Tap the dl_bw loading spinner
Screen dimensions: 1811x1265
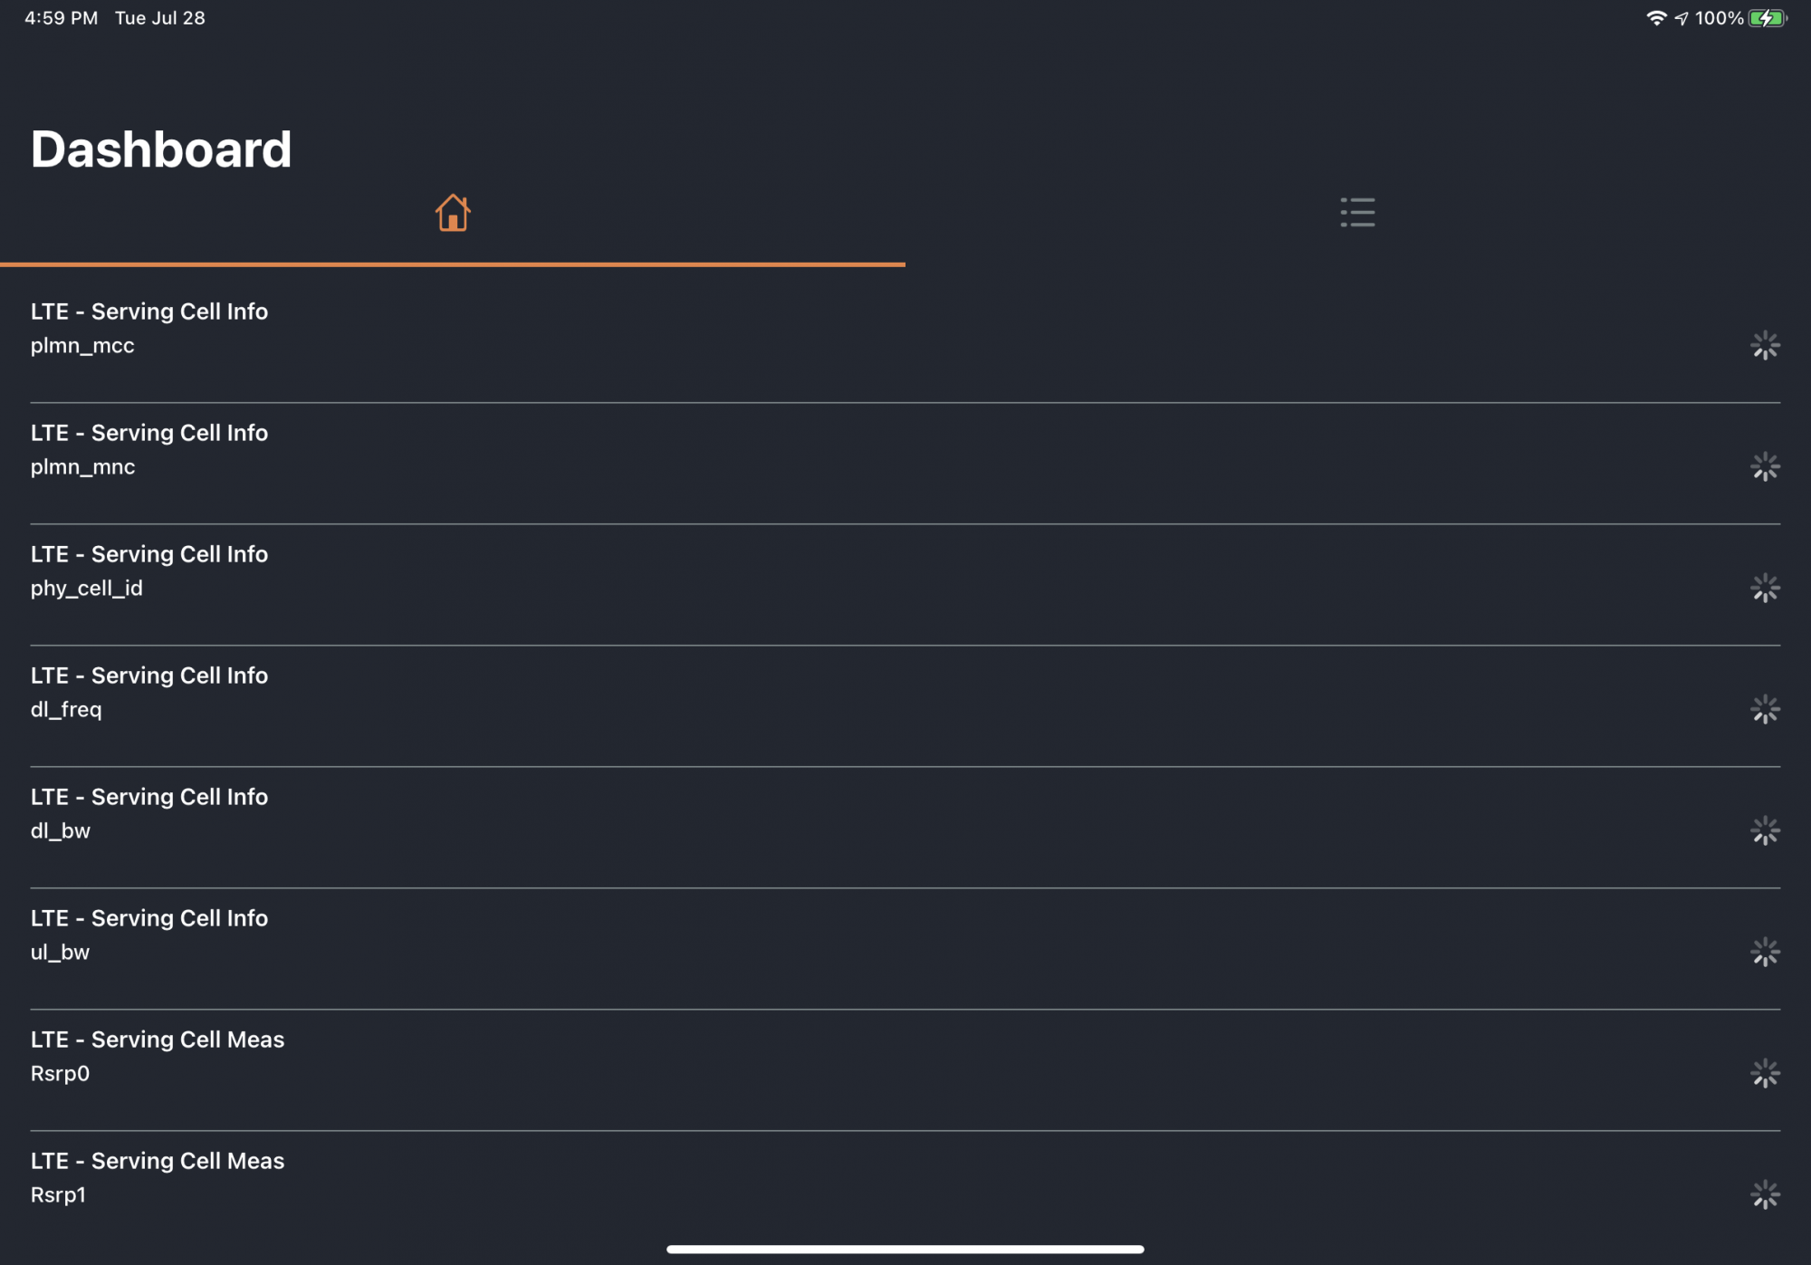coord(1765,830)
